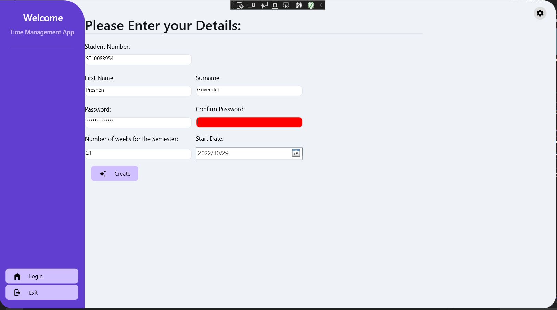Click the green Hot Reload status check
Image resolution: width=557 pixels, height=310 pixels.
tap(311, 5)
